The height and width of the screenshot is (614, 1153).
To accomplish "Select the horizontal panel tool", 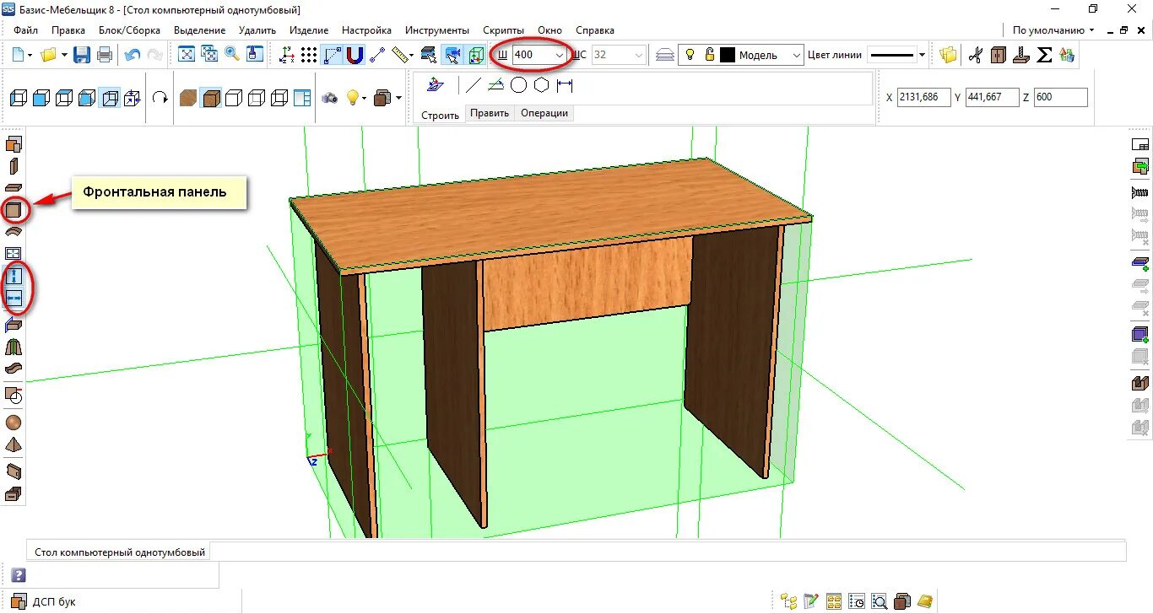I will click(x=14, y=188).
